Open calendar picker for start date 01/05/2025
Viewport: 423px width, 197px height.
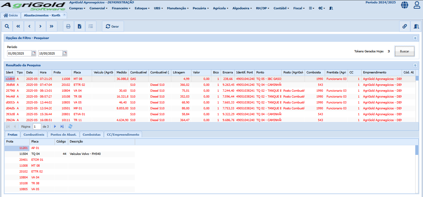click(x=34, y=53)
